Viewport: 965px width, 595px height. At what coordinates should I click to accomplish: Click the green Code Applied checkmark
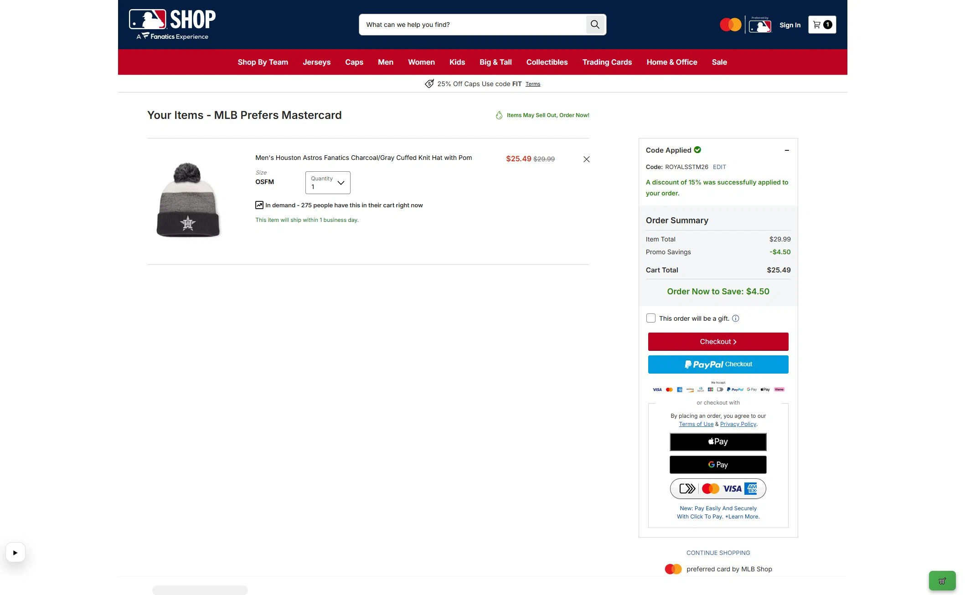coord(697,150)
